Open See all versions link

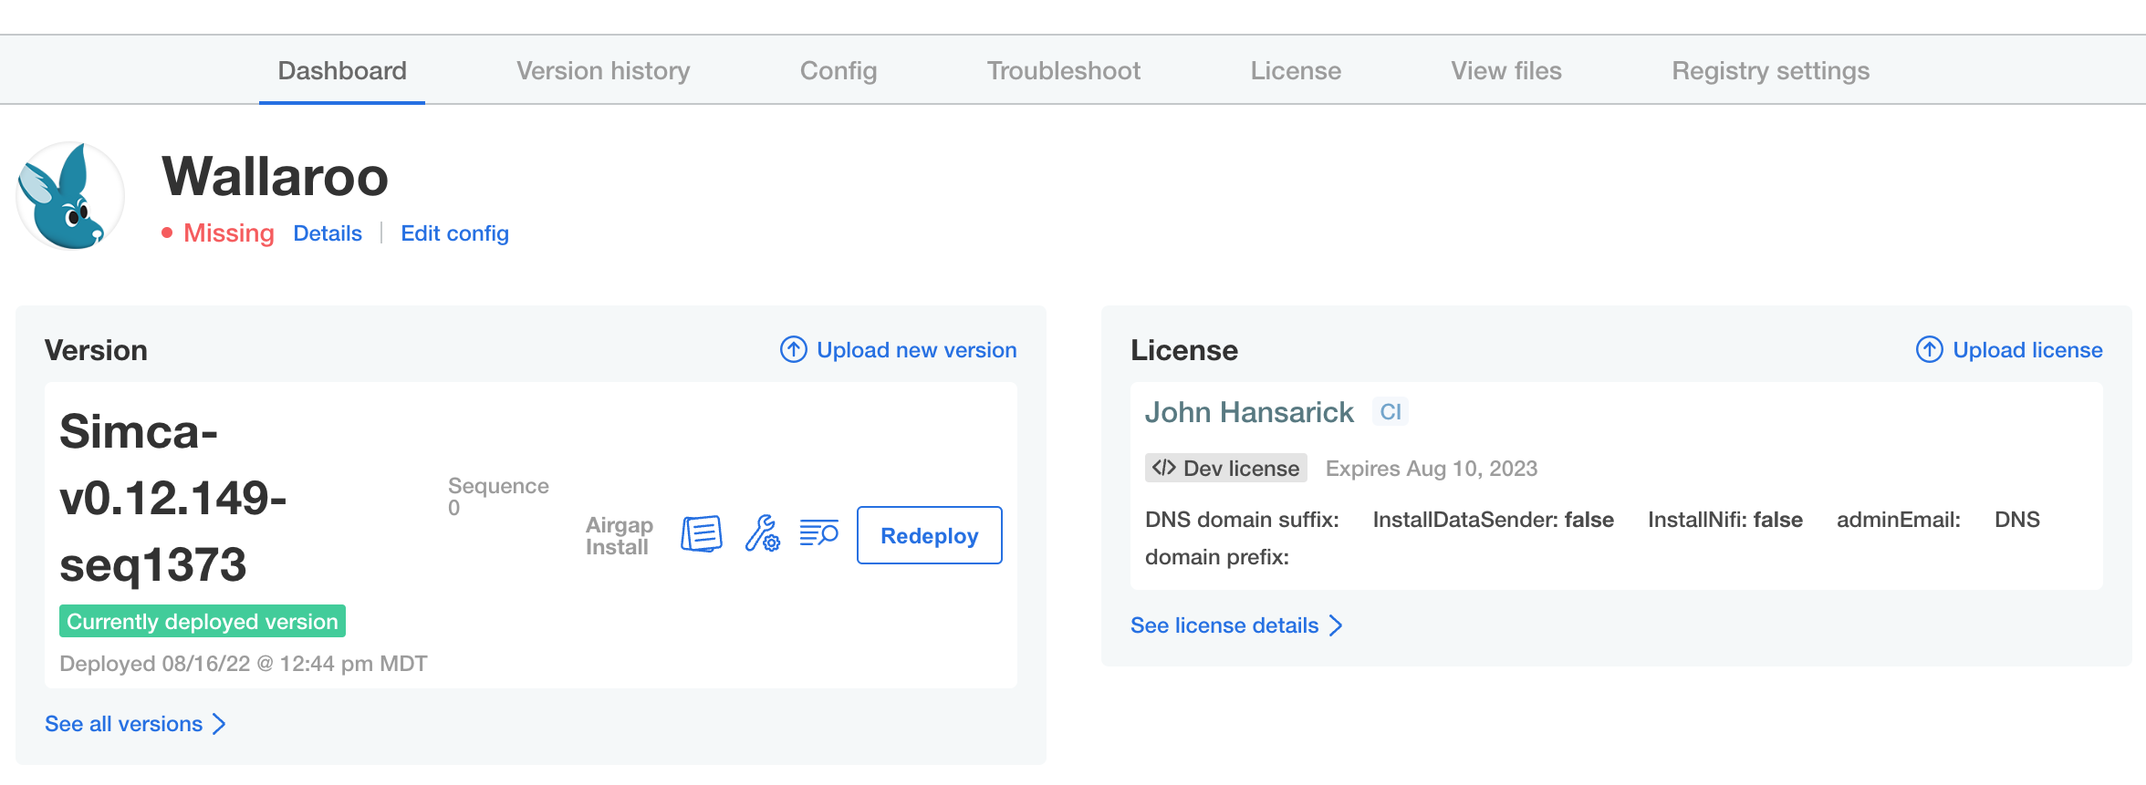tap(124, 724)
